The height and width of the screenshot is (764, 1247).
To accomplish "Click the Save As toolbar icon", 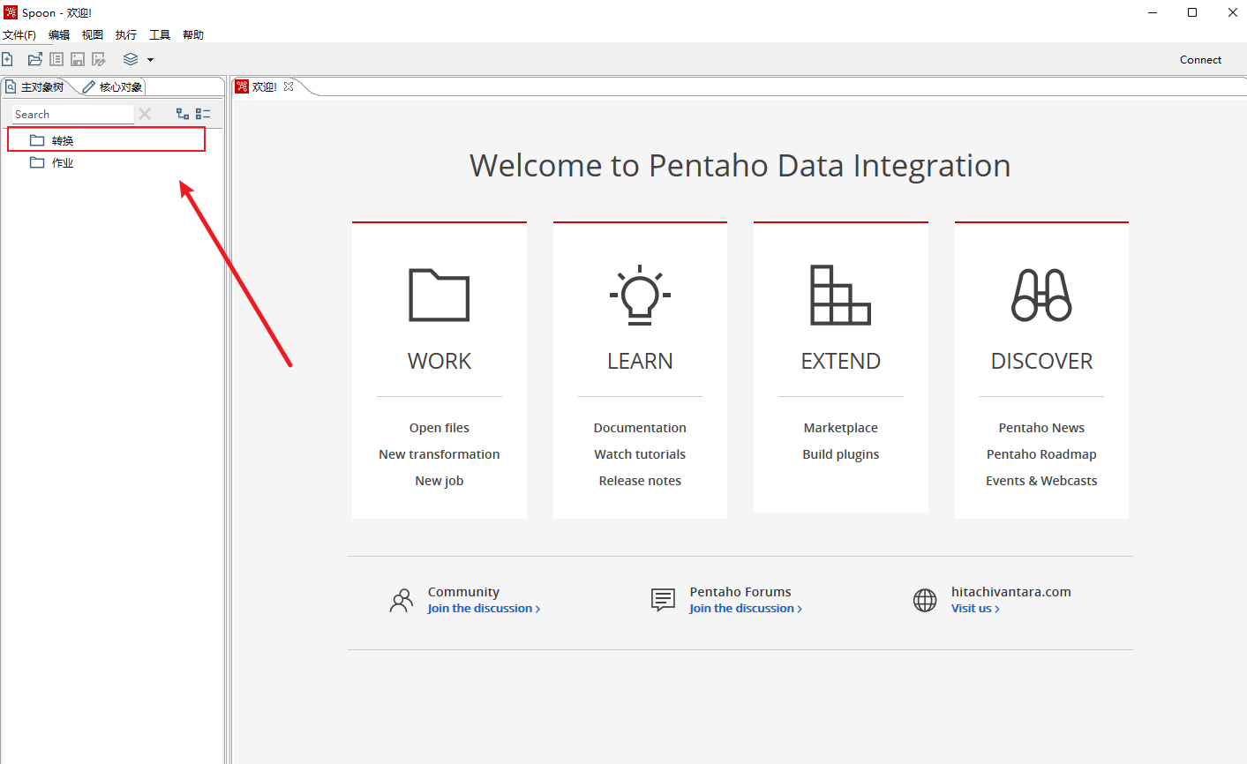I will click(99, 59).
